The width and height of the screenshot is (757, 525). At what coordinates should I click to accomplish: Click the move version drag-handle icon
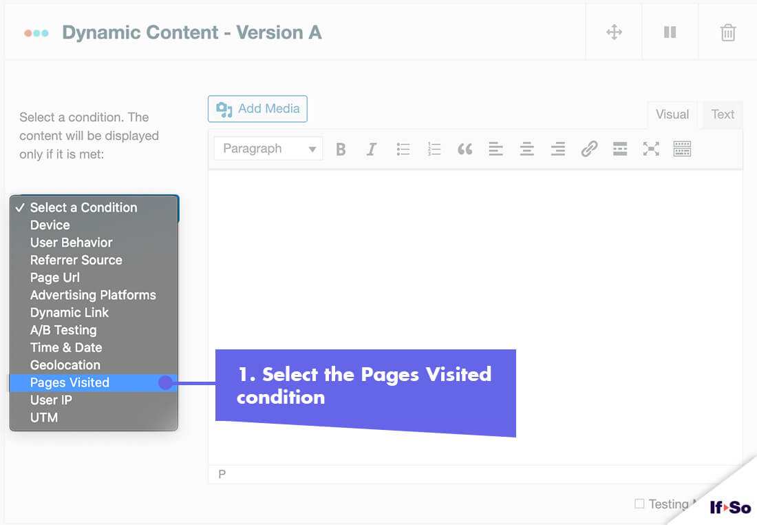click(614, 32)
